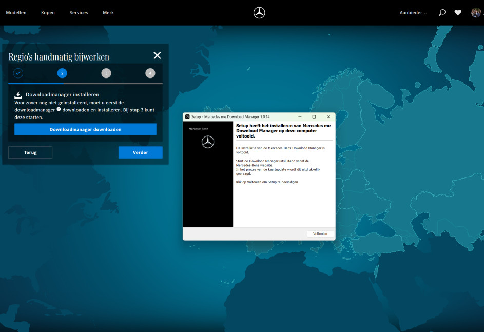This screenshot has width=484, height=332.
Task: Click the Terug button
Action: [30, 152]
